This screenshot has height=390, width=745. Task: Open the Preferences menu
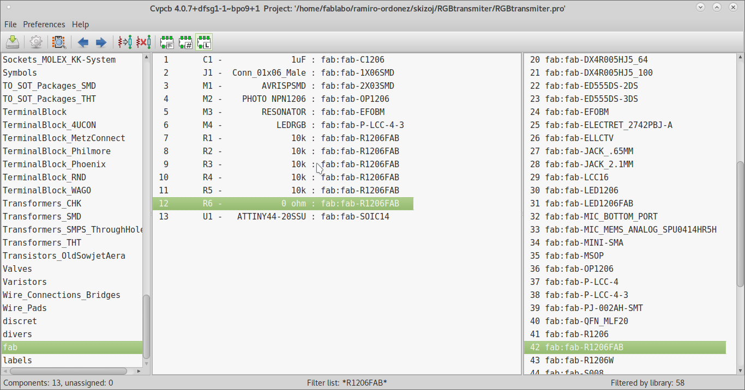(44, 25)
